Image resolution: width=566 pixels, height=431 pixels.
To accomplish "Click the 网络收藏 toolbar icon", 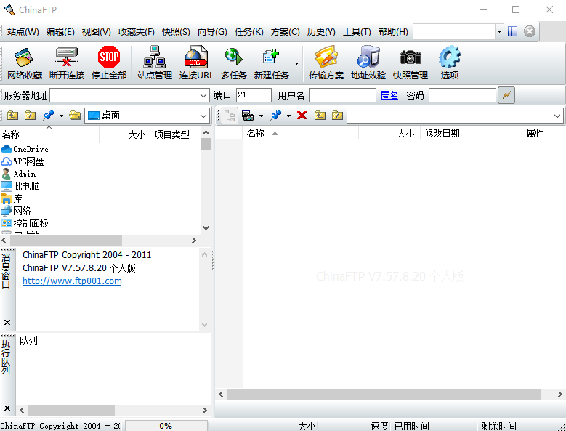I will tap(24, 63).
